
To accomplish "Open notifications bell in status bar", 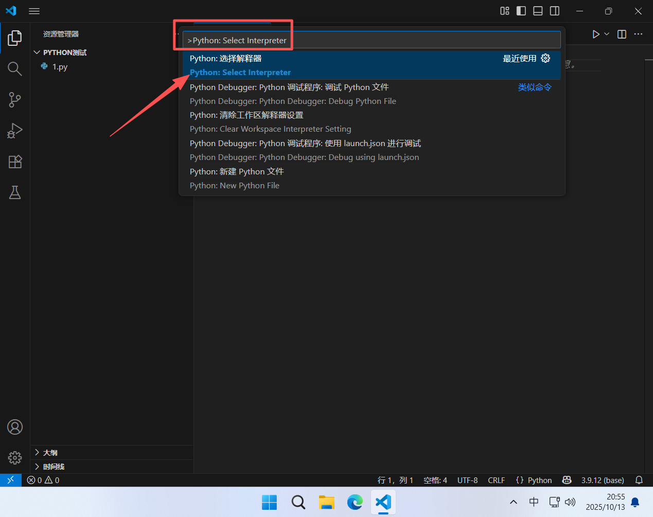I will (639, 480).
